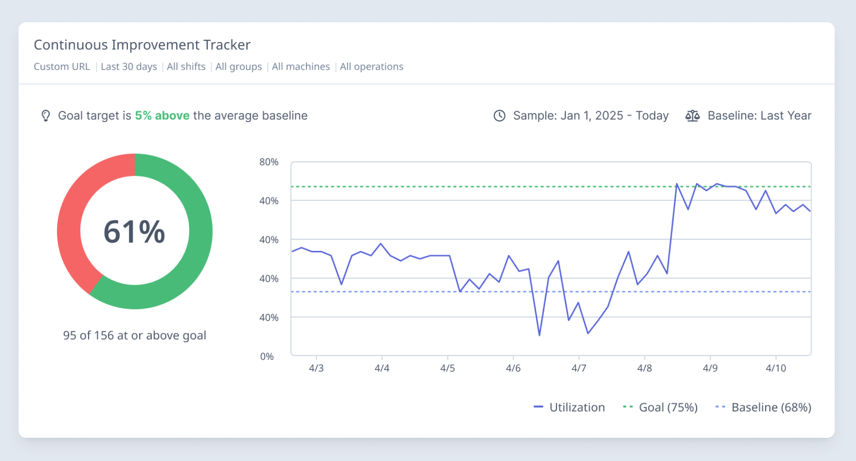Open the Last 30 days filter
Image resolution: width=856 pixels, height=461 pixels.
coord(128,66)
